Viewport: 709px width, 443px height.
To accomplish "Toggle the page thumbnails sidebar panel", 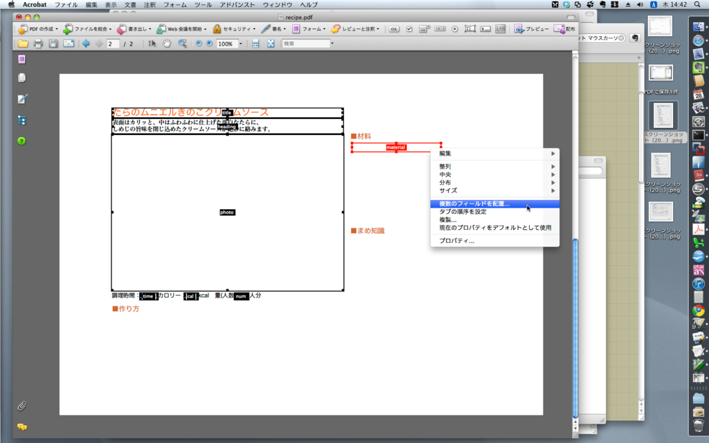I will click(x=21, y=79).
